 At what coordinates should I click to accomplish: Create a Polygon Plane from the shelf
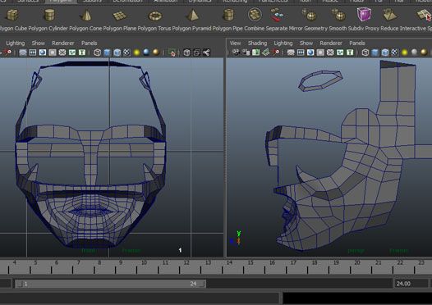pos(120,16)
